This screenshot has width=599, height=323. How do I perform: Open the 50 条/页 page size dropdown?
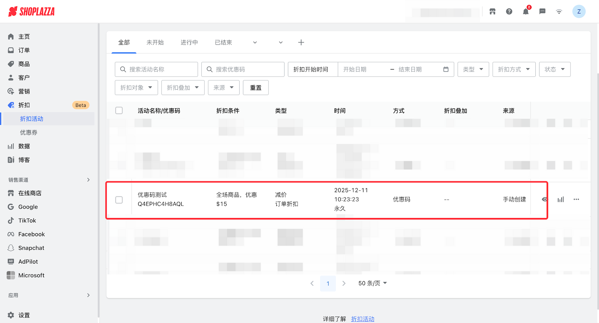click(x=373, y=283)
